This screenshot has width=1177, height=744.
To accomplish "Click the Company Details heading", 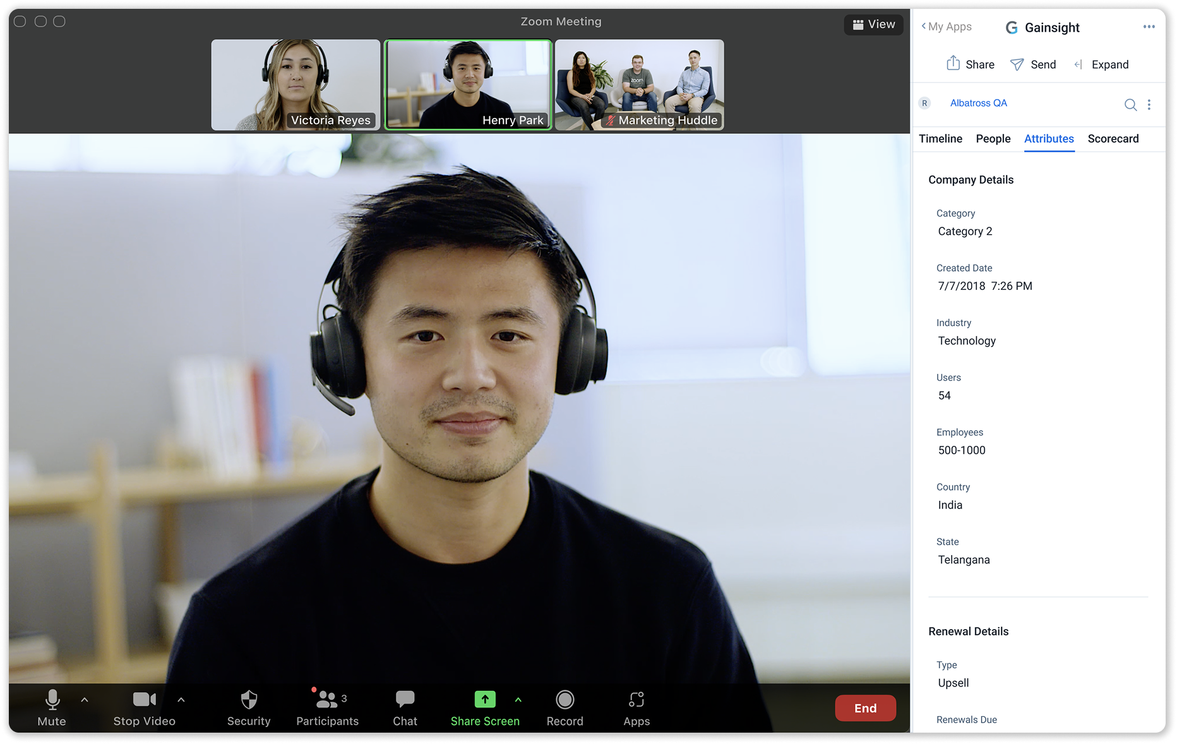I will [x=971, y=179].
